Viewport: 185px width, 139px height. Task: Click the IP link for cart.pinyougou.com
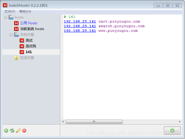click(x=80, y=21)
